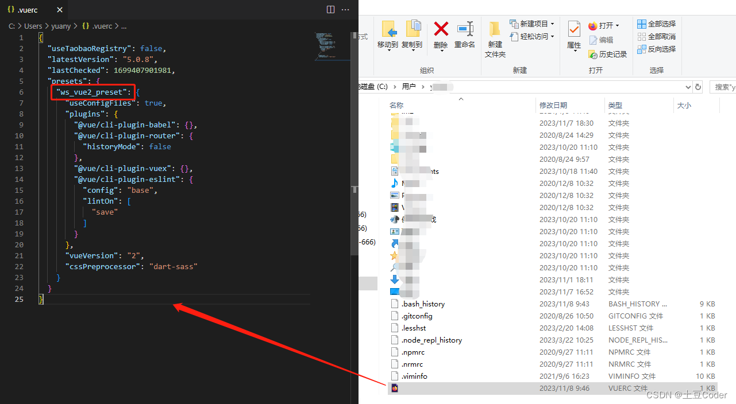
Task: Click the "vueVersion" key on line 21
Action: (91, 255)
